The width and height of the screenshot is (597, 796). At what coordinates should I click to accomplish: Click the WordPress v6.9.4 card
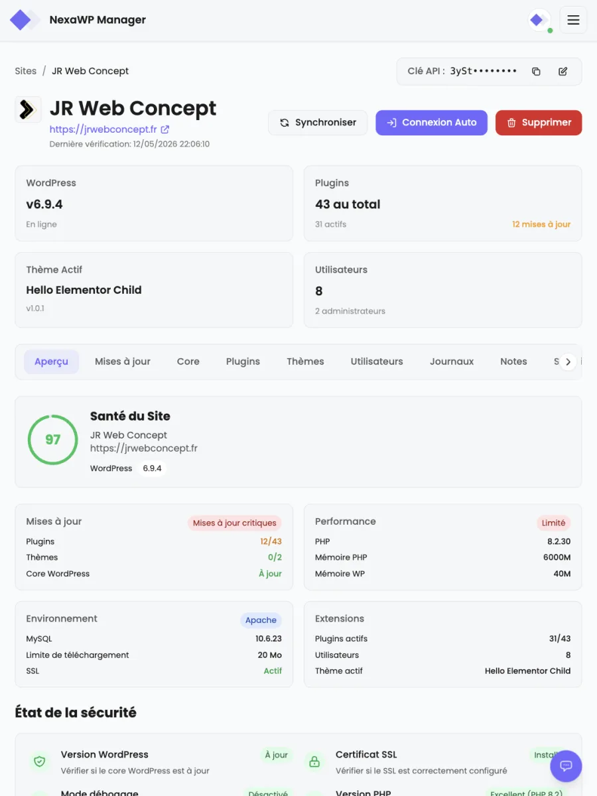tap(154, 203)
